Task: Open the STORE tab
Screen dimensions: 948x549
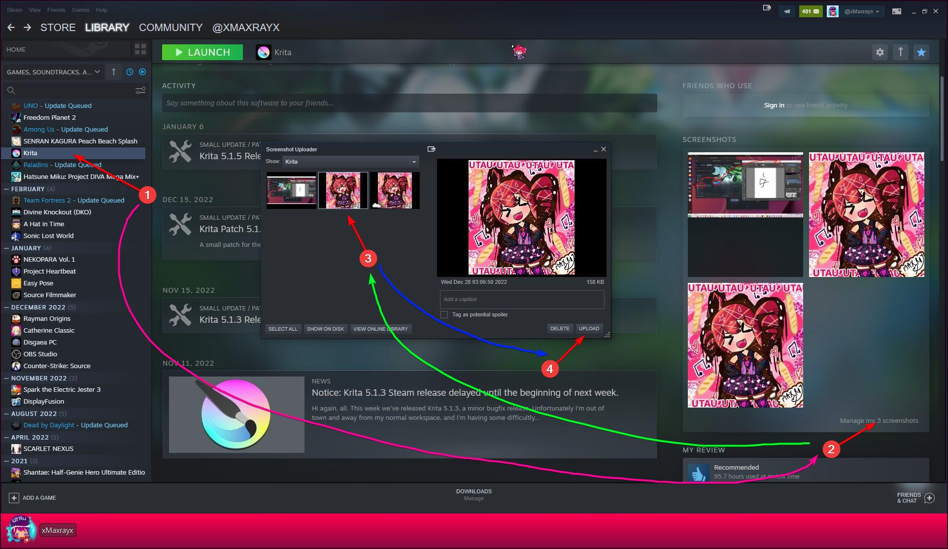Action: (x=58, y=28)
